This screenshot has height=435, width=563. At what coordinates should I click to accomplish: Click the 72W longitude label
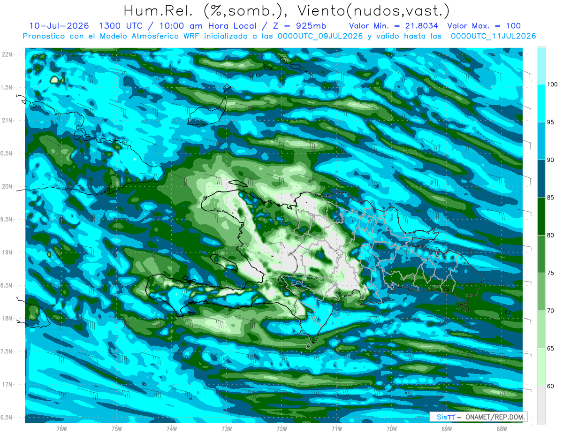click(281, 428)
